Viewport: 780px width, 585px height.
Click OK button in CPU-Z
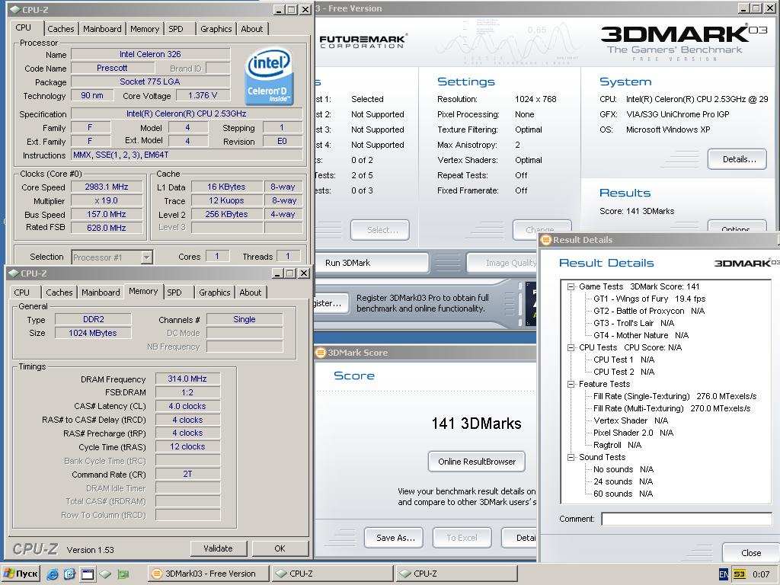[280, 548]
